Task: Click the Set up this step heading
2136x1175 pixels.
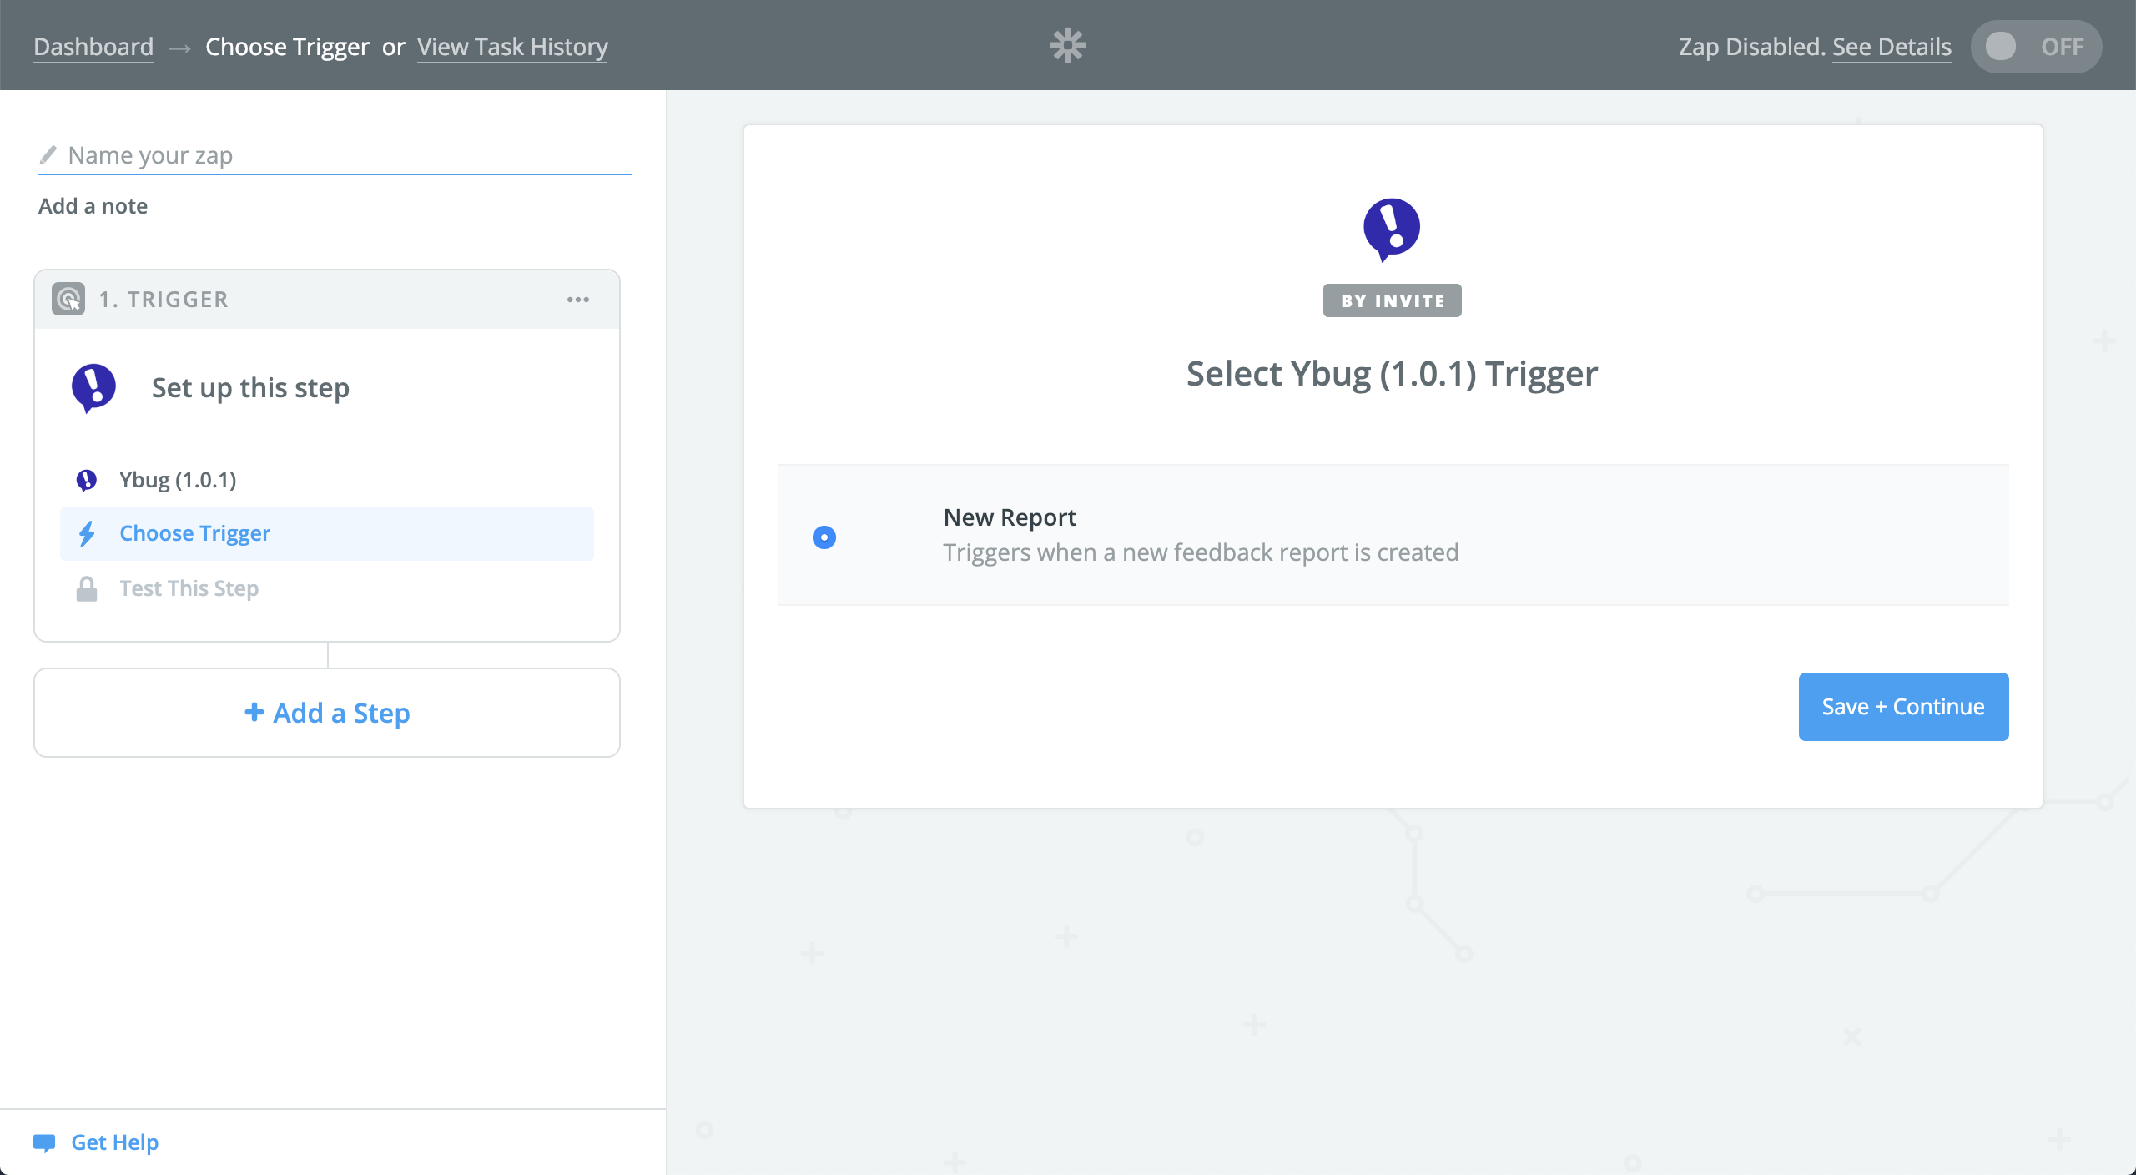Action: point(250,388)
